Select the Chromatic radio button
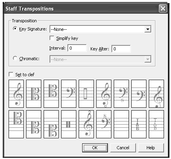The height and width of the screenshot is (159, 171). 15,58
